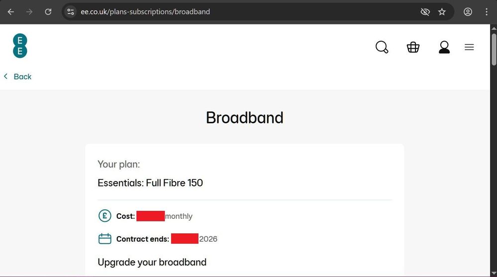Open the EE hamburger navigation menu
This screenshot has width=497, height=277.
coord(469,47)
